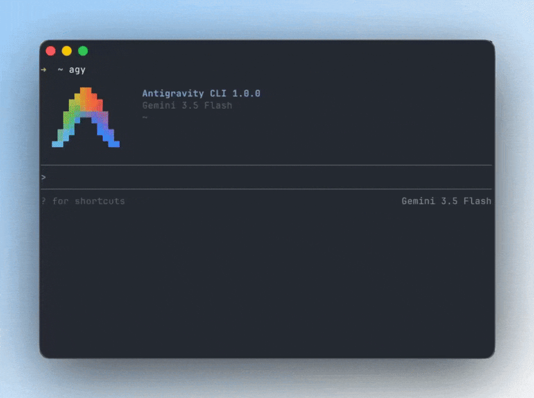Click the rainbow Antigravity logo
This screenshot has height=398, width=534.
point(86,117)
